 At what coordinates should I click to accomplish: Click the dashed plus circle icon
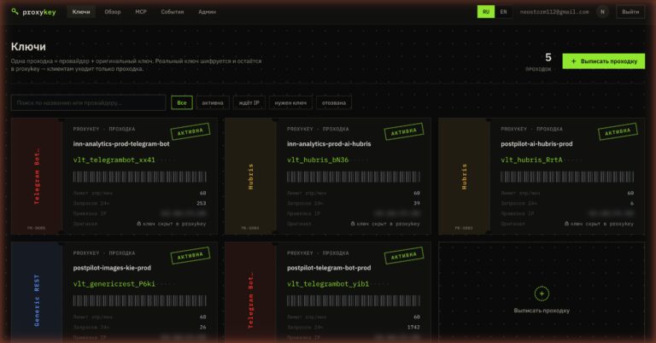pyautogui.click(x=542, y=294)
